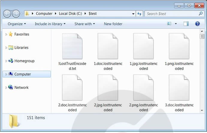Select Libraries in navigation pane
Screen dimensions: 207x133
tap(21, 48)
